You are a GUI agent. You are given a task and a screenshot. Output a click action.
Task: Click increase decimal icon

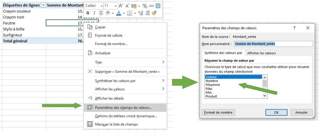141,13
